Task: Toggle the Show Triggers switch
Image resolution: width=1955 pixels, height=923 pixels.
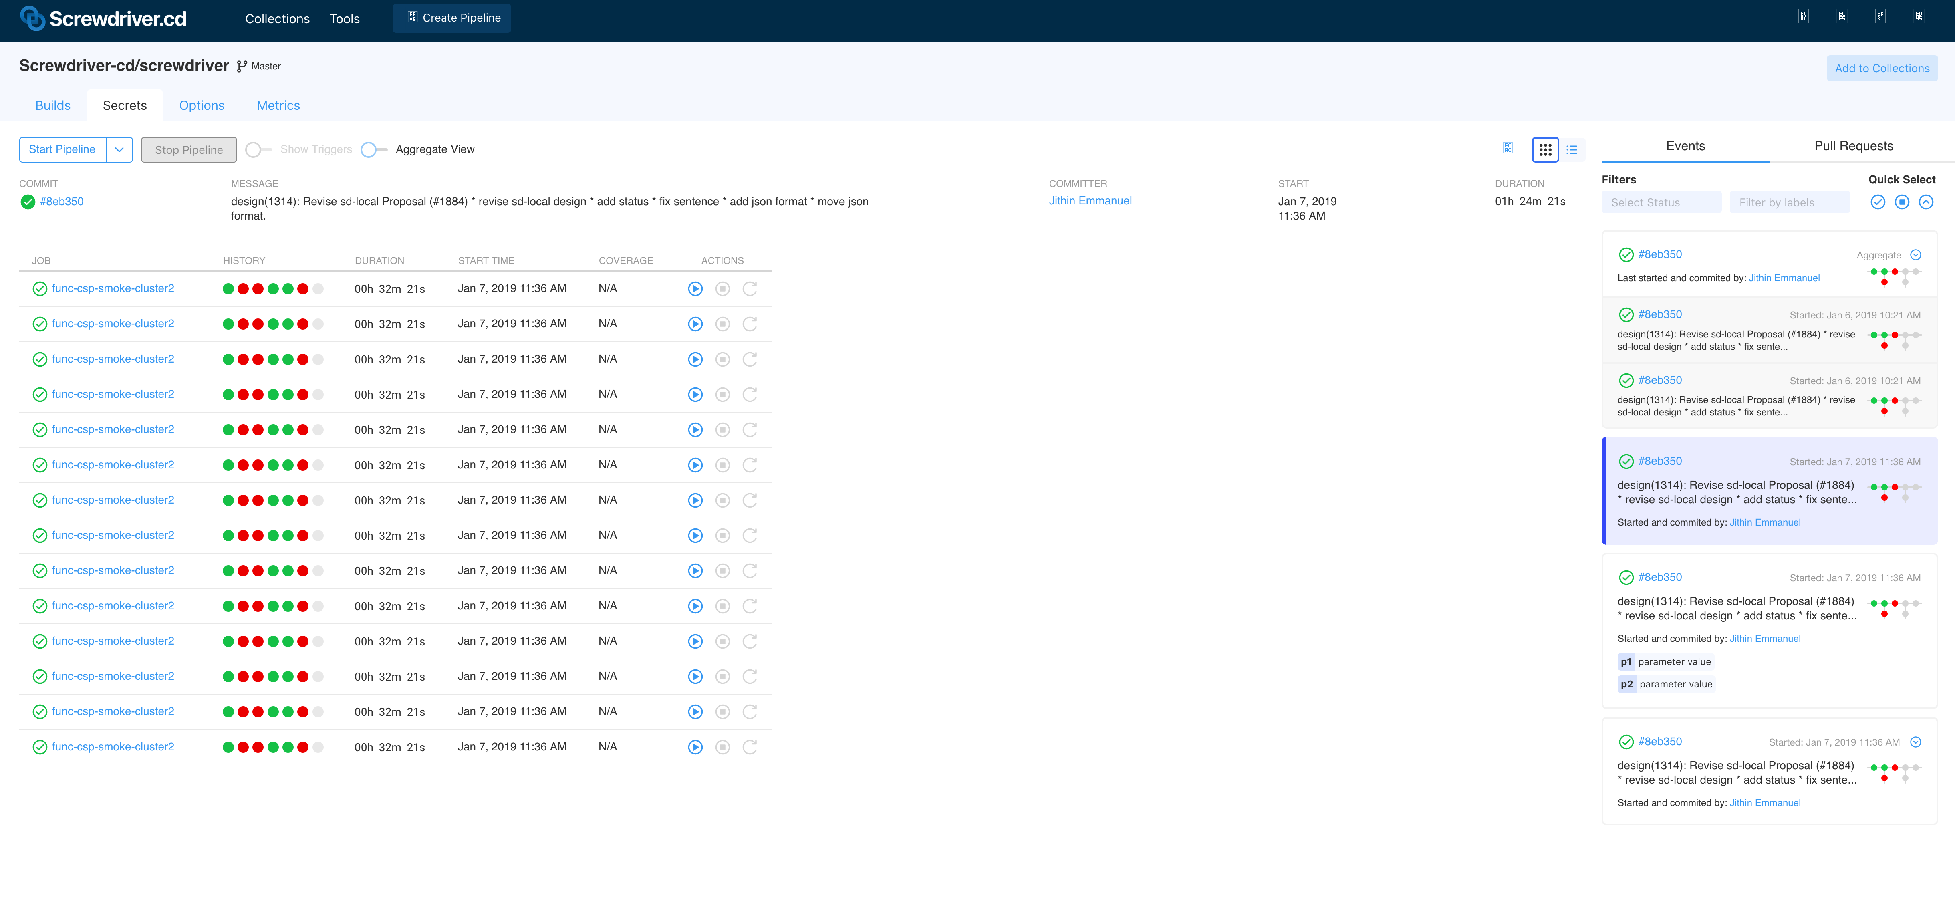Action: click(259, 149)
